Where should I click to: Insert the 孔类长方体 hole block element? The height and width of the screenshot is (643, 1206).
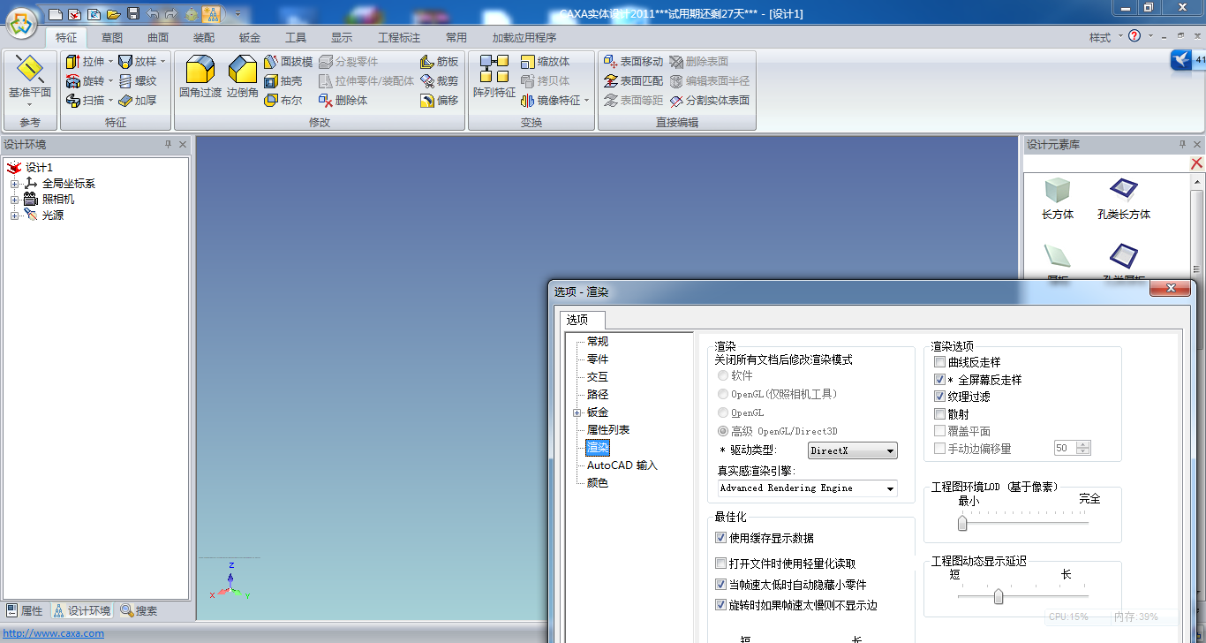click(x=1124, y=199)
